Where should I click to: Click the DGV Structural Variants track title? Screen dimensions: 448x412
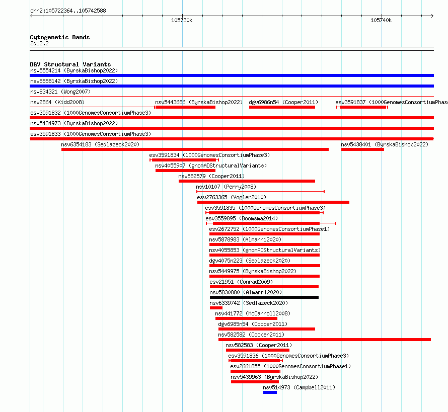[70, 64]
